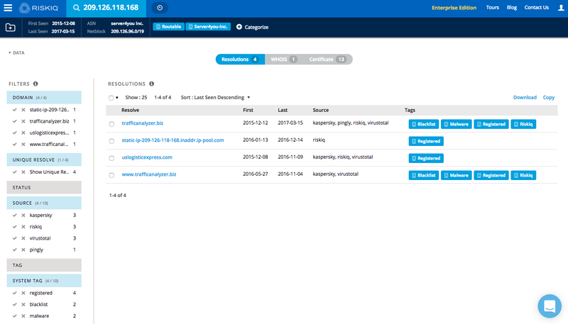Exclude static-ip-209-126 domain filter X
568x324 pixels.
coord(23,110)
